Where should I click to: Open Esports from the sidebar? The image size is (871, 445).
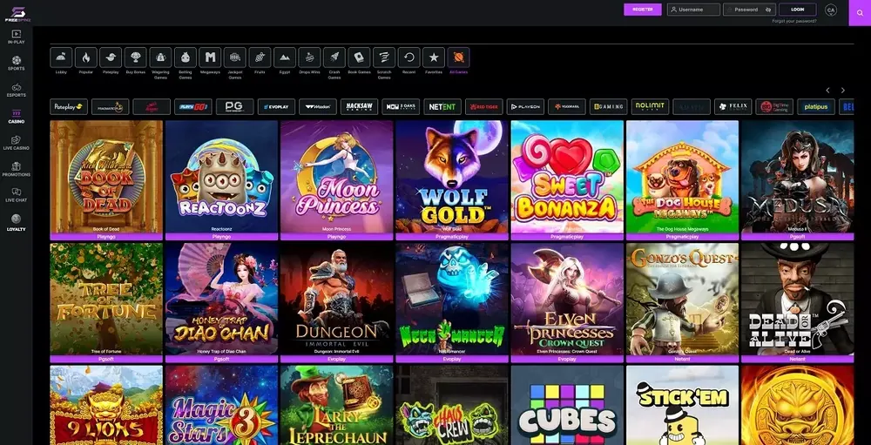tap(16, 90)
